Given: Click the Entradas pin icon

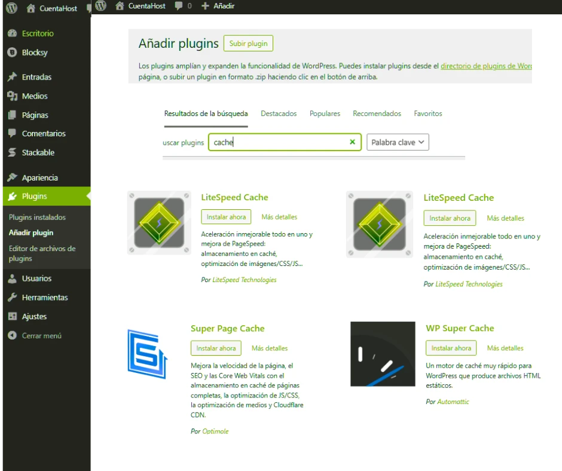Looking at the screenshot, I should point(11,77).
